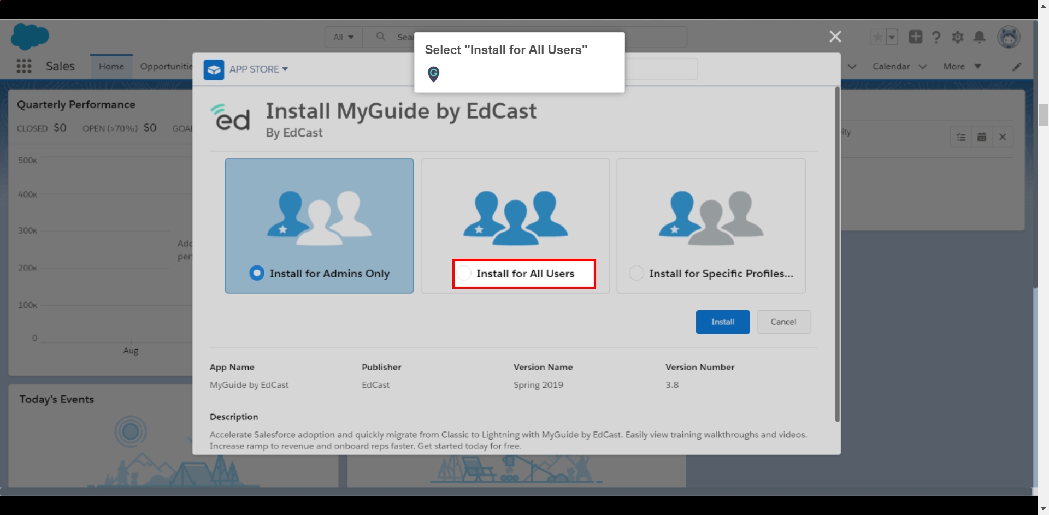The image size is (1049, 515).
Task: Click the Quarterly Performance heading
Action: tap(76, 104)
